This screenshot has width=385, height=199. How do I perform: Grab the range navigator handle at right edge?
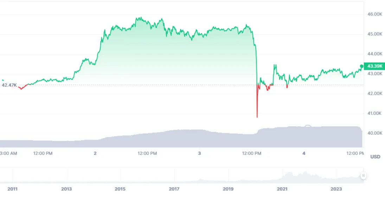(364, 176)
